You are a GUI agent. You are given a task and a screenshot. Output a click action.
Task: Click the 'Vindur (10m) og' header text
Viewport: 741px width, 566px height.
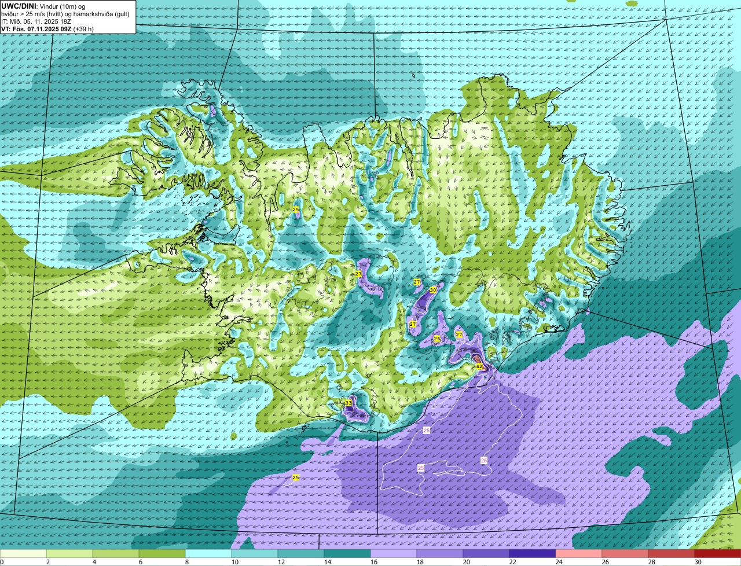pyautogui.click(x=62, y=6)
